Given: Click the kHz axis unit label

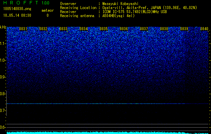Looking at the screenshot, I should (3, 27).
